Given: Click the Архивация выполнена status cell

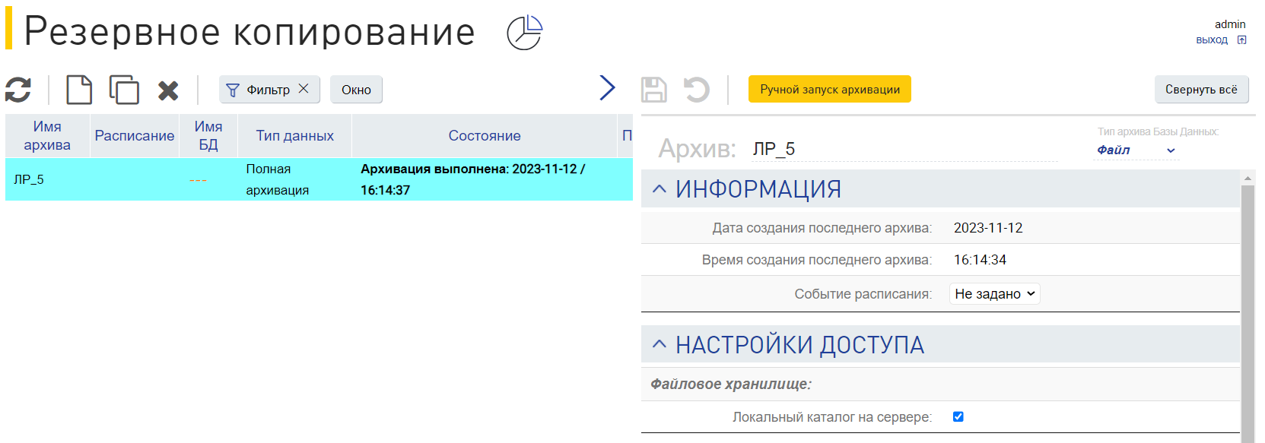Looking at the screenshot, I should click(485, 179).
